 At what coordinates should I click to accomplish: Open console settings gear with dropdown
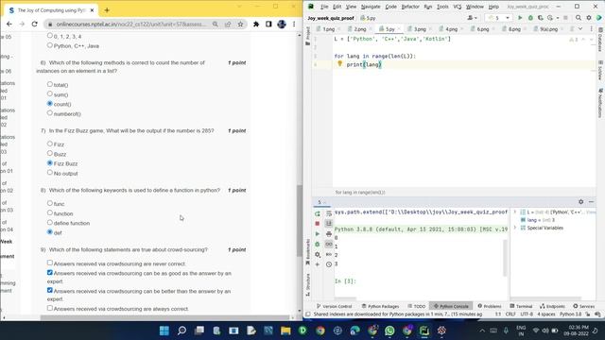318,254
